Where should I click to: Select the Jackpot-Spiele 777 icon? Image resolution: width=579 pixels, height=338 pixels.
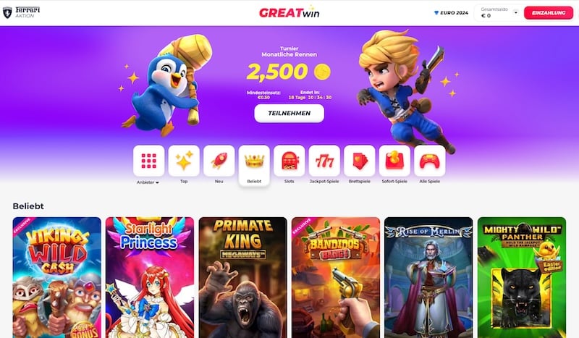tap(324, 161)
